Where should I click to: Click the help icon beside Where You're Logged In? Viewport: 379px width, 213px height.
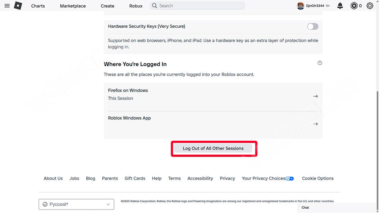click(x=320, y=63)
